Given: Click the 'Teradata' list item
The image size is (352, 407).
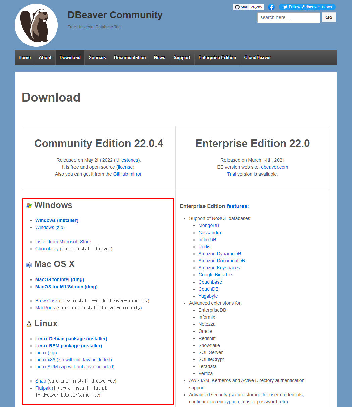Looking at the screenshot, I should tap(207, 366).
